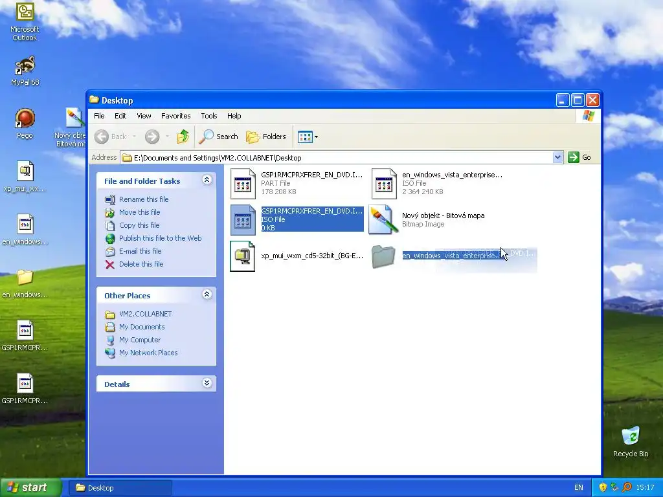
Task: Open the Tools menu
Action: [209, 116]
